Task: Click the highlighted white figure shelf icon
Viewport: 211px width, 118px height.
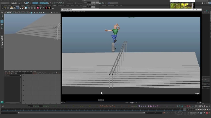Action: click(x=17, y=8)
